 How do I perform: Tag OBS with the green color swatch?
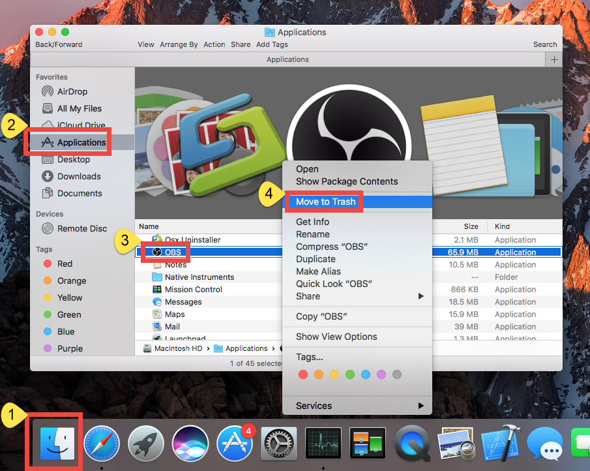pyautogui.click(x=349, y=374)
